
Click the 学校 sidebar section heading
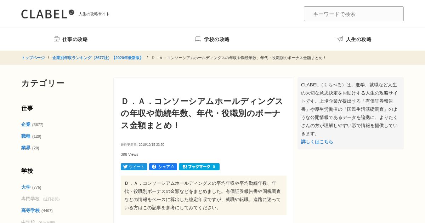27,171
